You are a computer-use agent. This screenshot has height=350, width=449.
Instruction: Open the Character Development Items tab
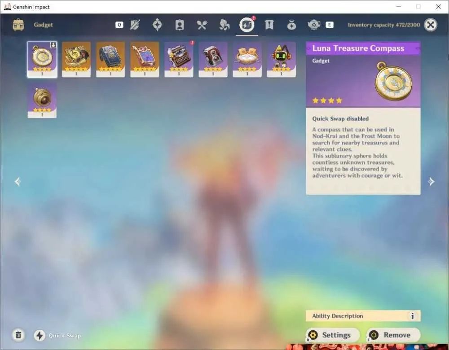[180, 25]
